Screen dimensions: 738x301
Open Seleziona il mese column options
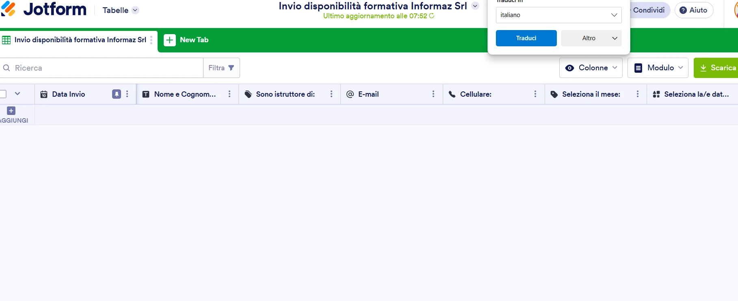tap(638, 94)
